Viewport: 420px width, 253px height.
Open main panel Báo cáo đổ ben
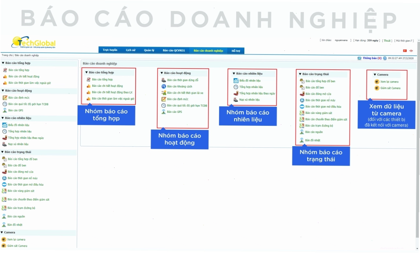315,88
